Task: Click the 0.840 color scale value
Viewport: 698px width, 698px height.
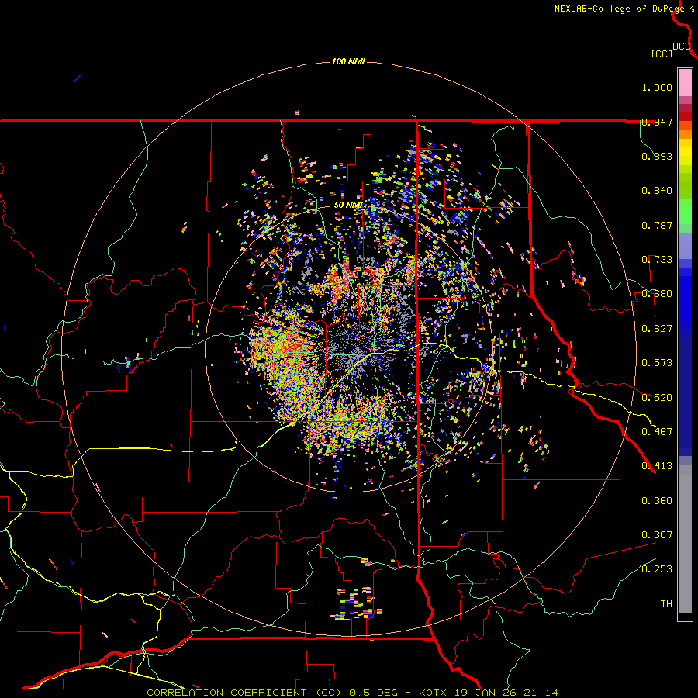Action: coord(657,191)
